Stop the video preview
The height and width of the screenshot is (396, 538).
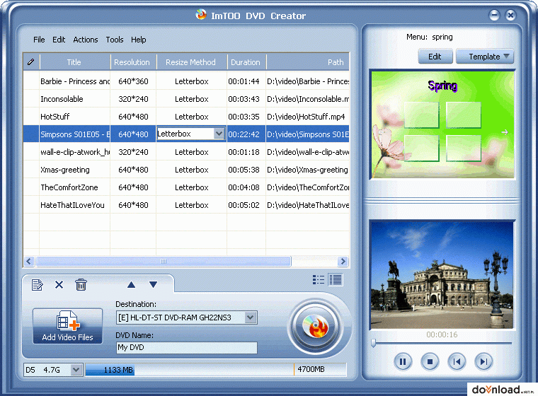pos(430,361)
